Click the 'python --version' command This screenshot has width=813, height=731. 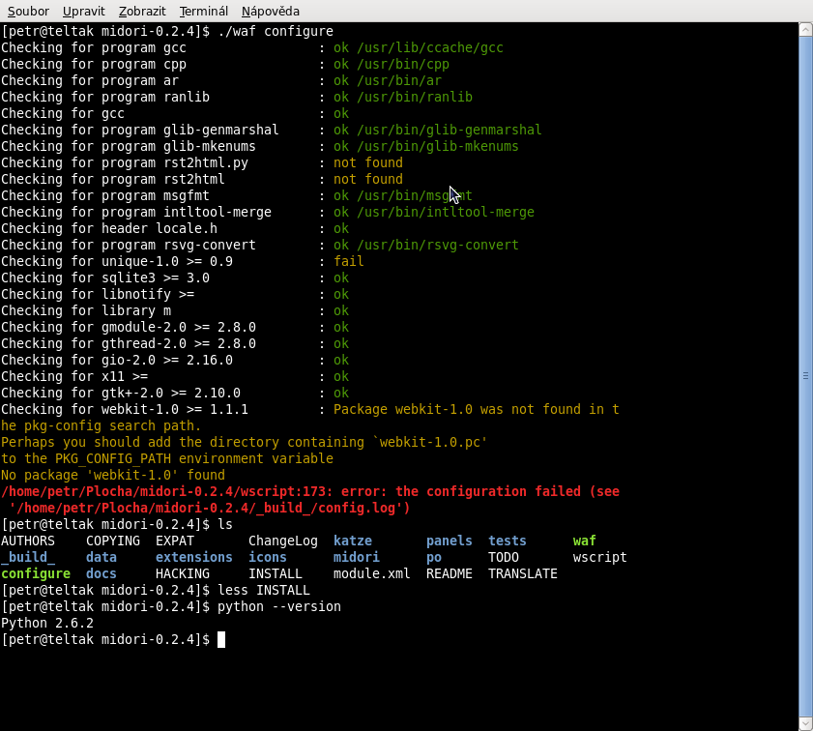(x=279, y=606)
